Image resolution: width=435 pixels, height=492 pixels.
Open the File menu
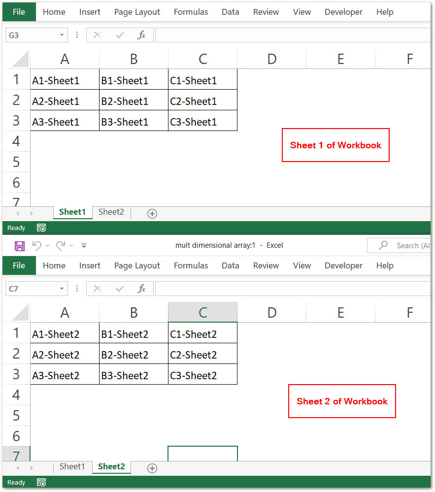18,12
